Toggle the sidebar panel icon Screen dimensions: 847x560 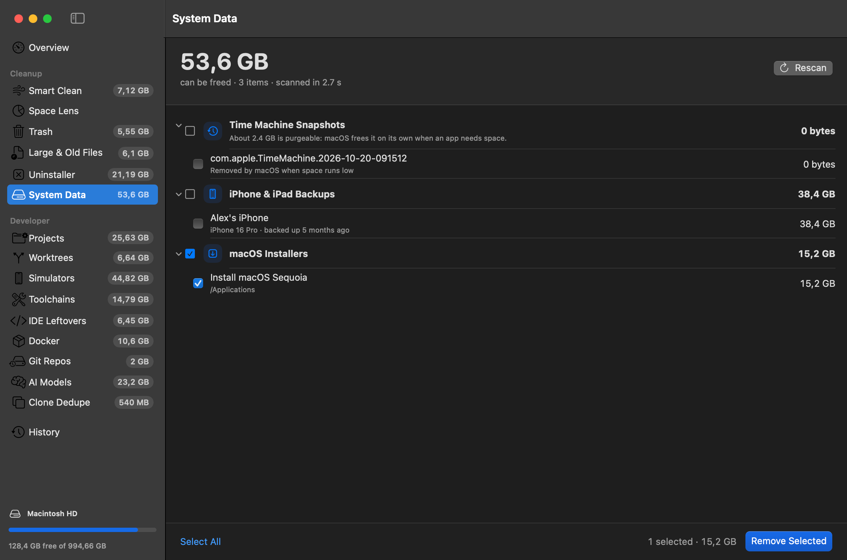(78, 18)
